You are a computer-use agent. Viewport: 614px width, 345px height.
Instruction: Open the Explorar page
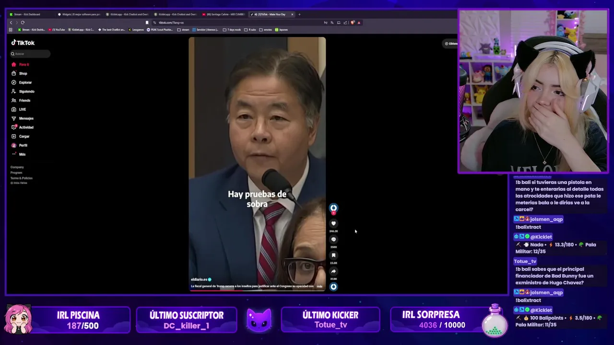pyautogui.click(x=22, y=82)
